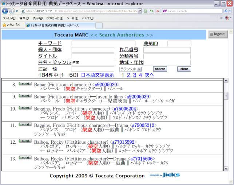
Task: Open authority record a92005039
Action: [138, 97]
